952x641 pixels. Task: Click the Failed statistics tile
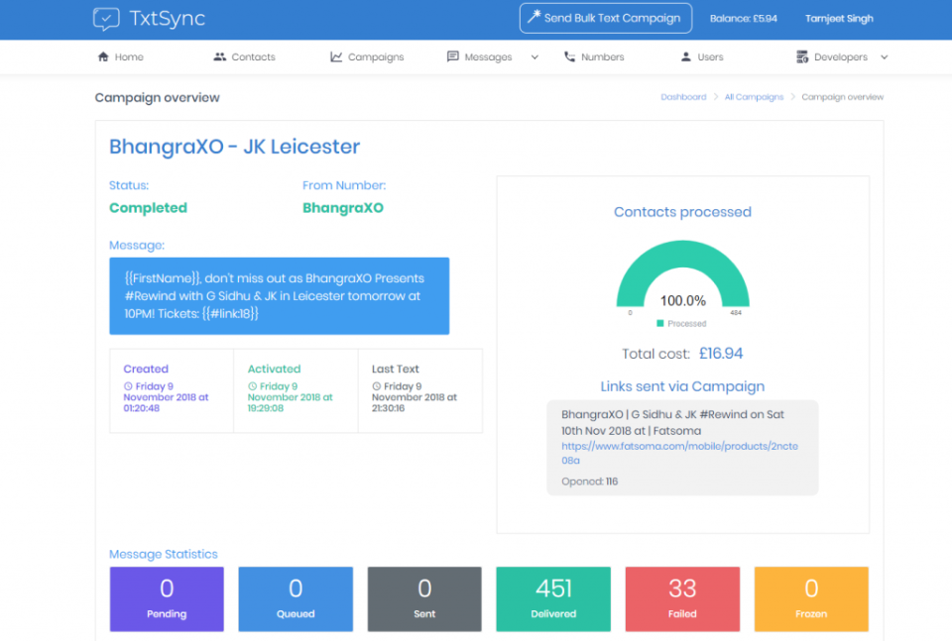[682, 599]
